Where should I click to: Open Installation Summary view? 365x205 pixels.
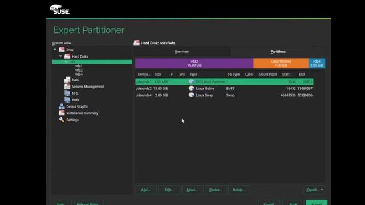click(x=82, y=113)
